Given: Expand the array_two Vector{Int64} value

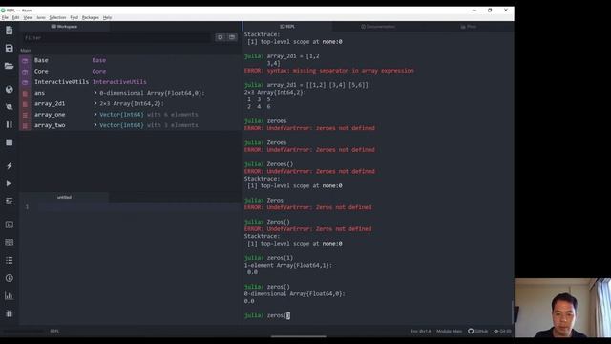Looking at the screenshot, I should pos(95,125).
